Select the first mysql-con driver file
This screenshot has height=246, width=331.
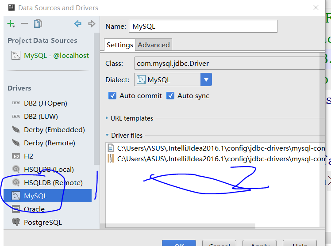pyautogui.click(x=216, y=148)
